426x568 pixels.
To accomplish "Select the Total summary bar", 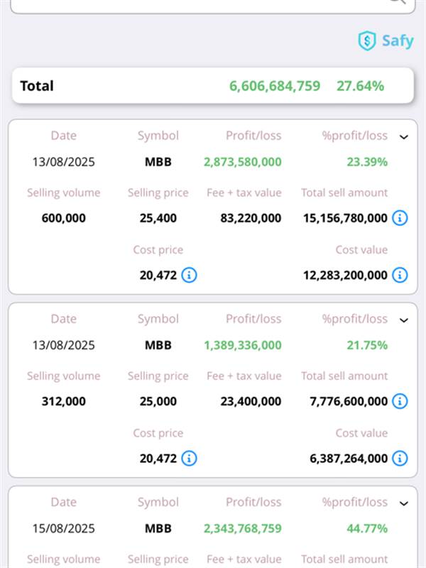I will point(213,86).
